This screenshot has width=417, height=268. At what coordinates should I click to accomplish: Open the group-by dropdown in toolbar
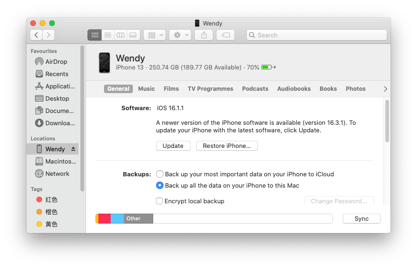[154, 35]
